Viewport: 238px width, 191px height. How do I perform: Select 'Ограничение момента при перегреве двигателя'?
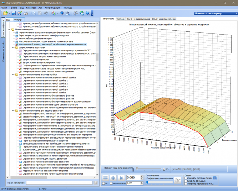pyautogui.click(x=46, y=162)
